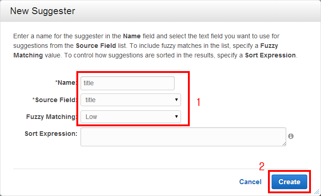Click the info icon beside Sort Expression
This screenshot has width=321, height=196.
[291, 136]
